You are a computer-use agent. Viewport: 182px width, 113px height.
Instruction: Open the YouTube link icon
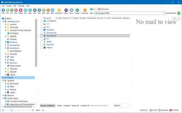pyautogui.click(x=170, y=110)
